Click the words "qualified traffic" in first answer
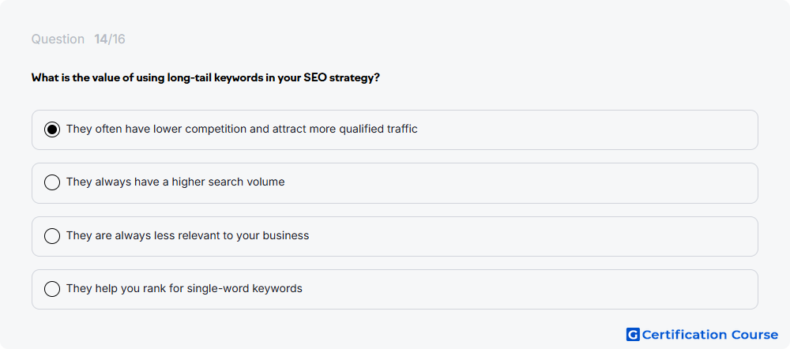 [x=378, y=129]
